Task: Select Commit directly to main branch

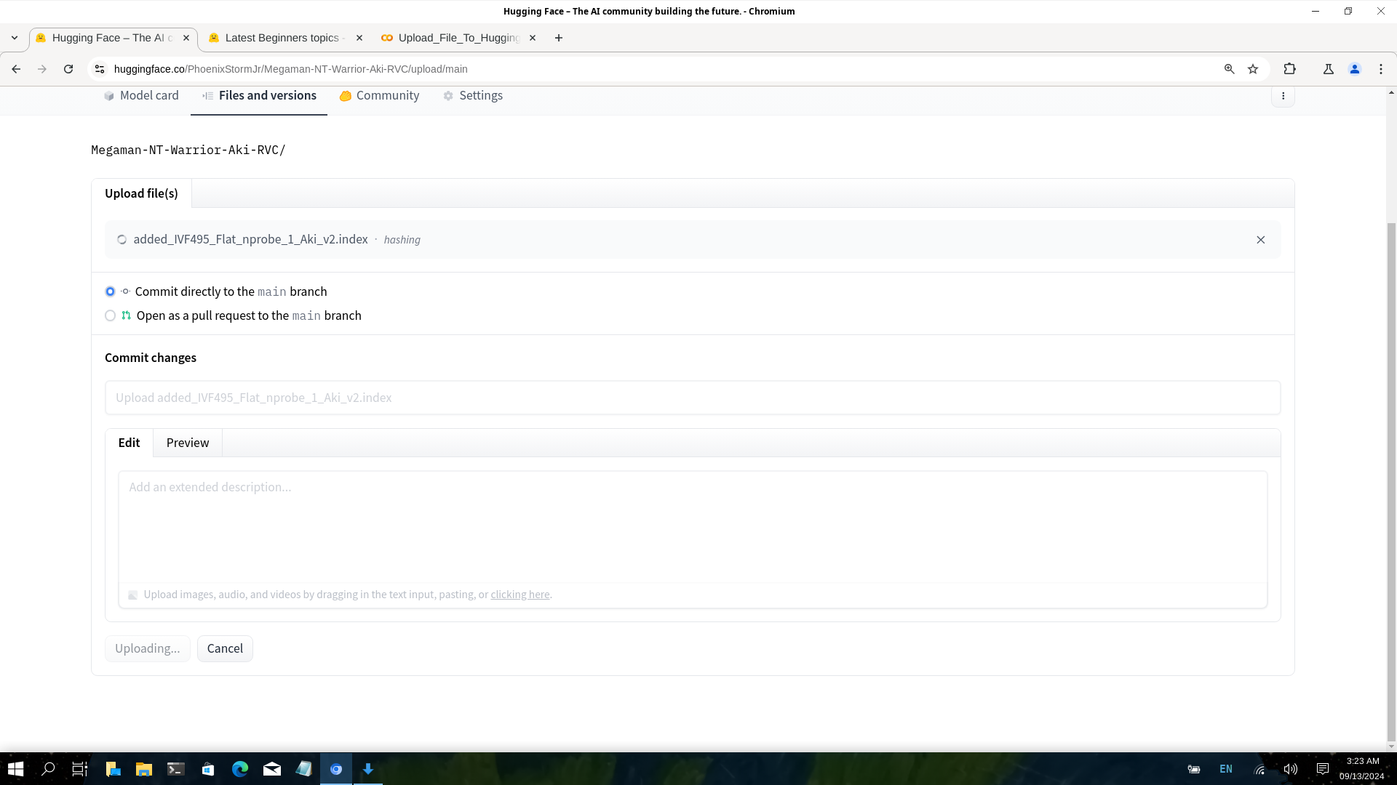Action: click(x=109, y=291)
